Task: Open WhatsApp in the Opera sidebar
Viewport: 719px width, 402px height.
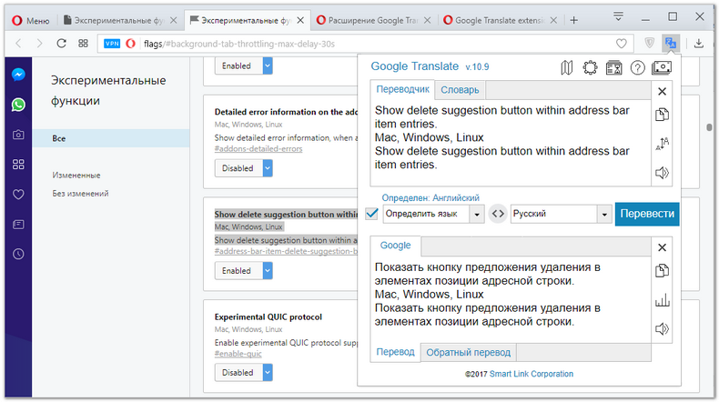Action: [18, 105]
